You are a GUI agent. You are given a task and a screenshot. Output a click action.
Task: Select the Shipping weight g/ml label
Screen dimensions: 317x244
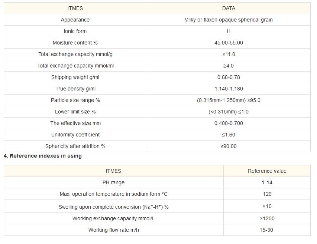point(75,77)
